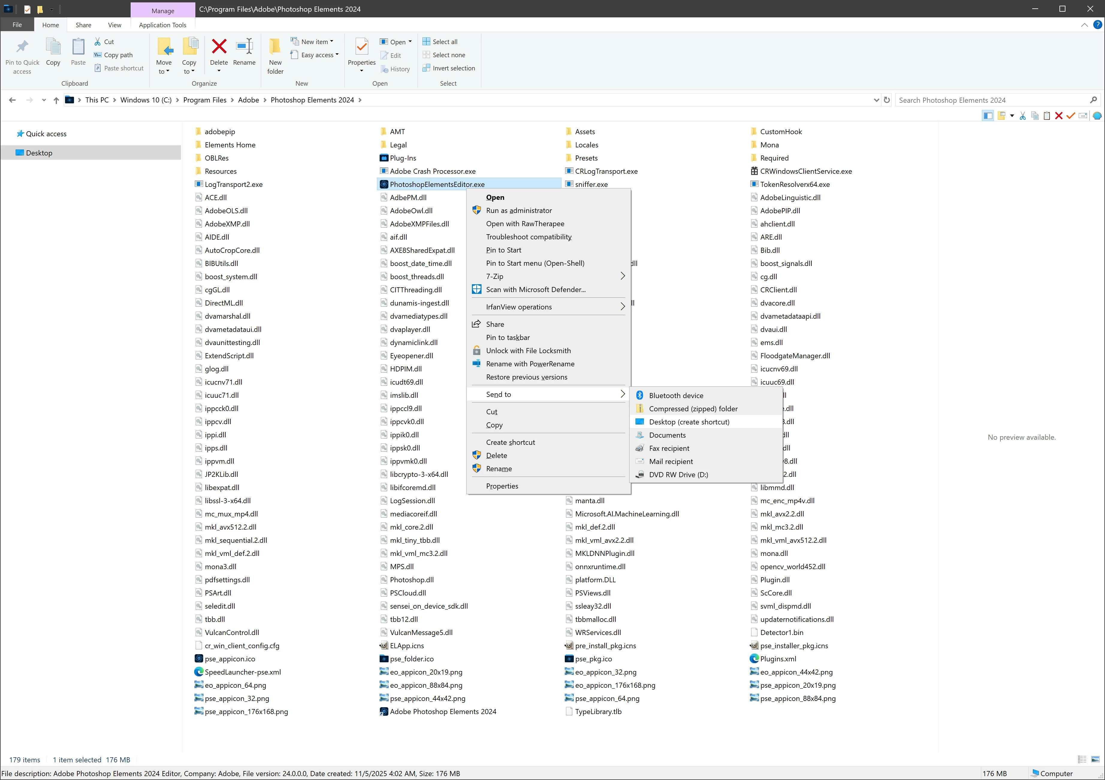Switch to the View ribbon tab

[114, 25]
